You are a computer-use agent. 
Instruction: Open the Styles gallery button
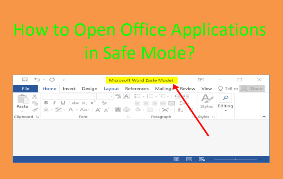click(207, 103)
